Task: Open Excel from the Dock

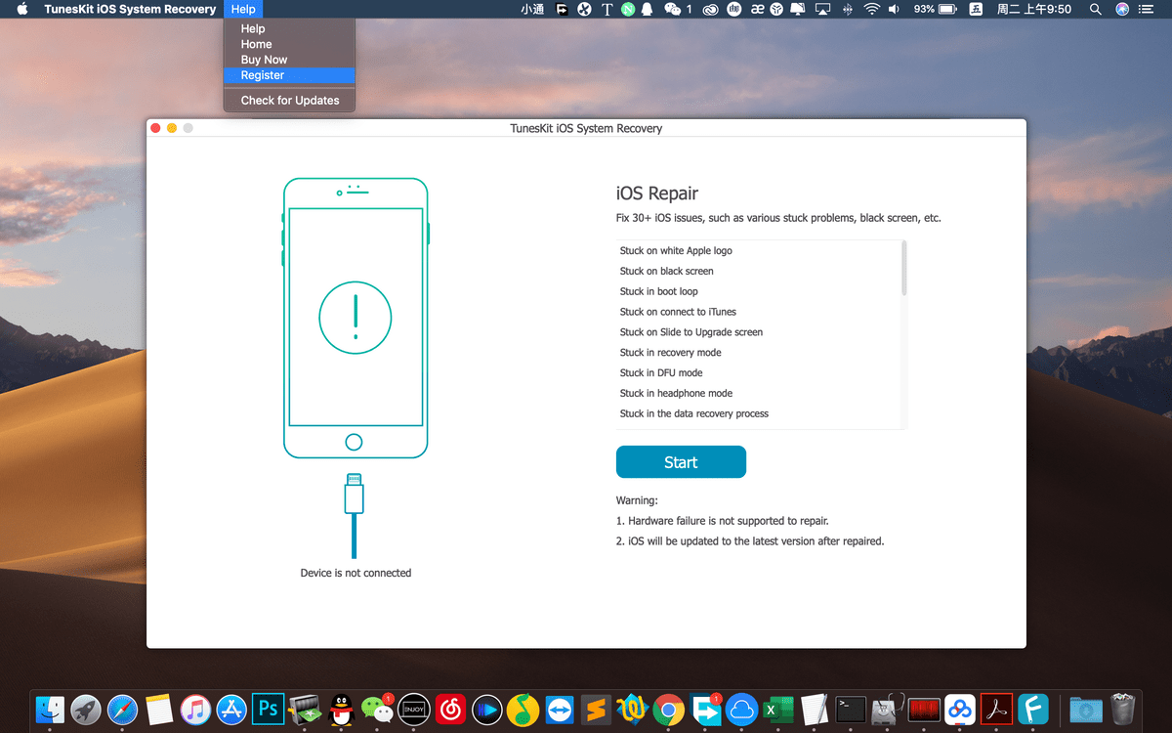Action: 777,709
